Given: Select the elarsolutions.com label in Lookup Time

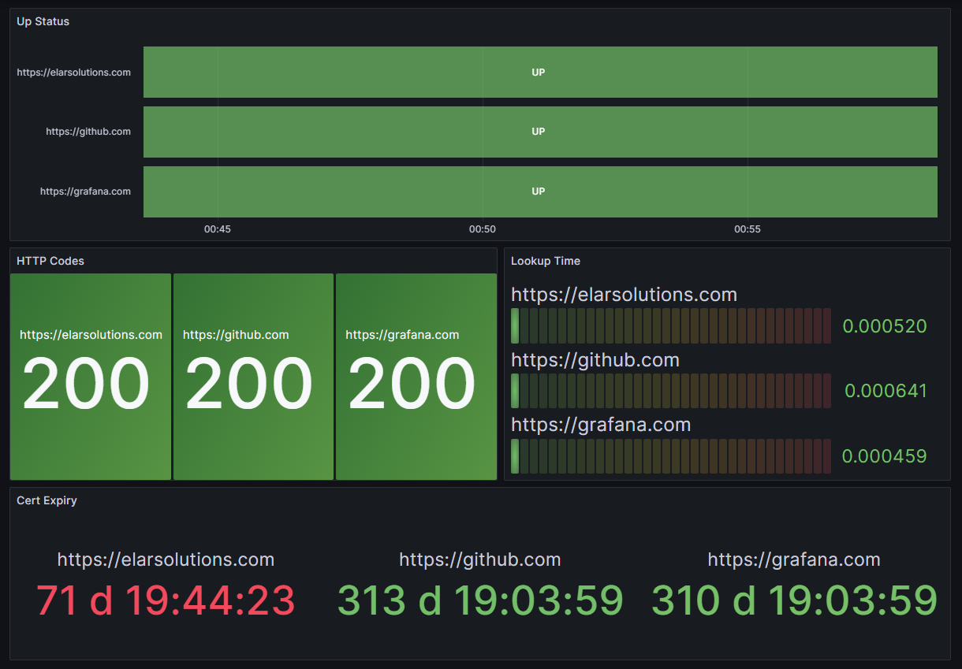Looking at the screenshot, I should coord(624,295).
